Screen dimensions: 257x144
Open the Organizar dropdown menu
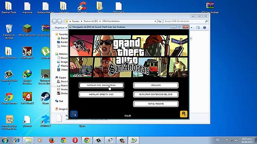61,28
